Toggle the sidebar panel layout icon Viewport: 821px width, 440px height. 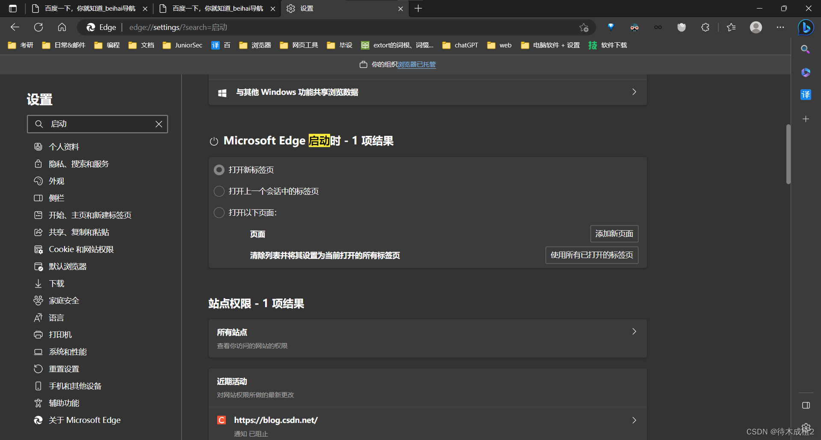pos(806,405)
